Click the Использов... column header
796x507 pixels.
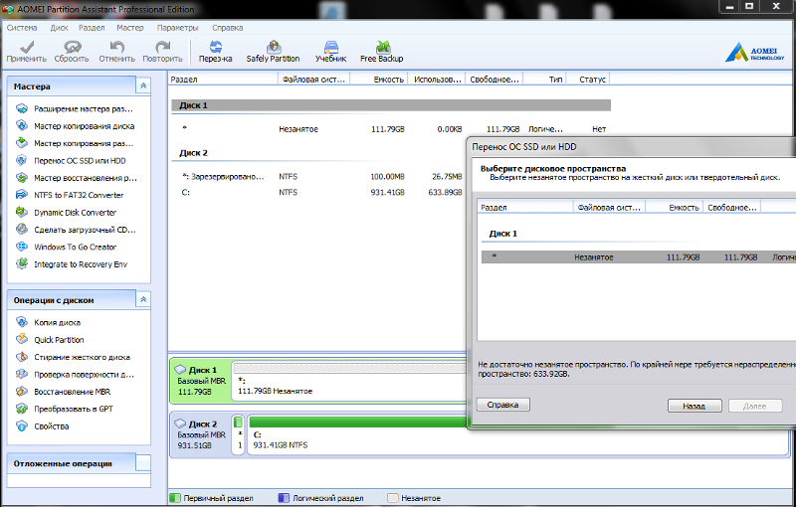coord(437,80)
